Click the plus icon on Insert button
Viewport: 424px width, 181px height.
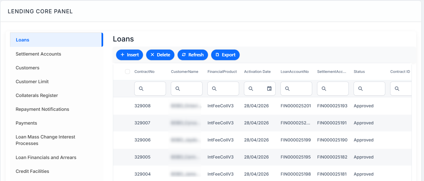[122, 55]
